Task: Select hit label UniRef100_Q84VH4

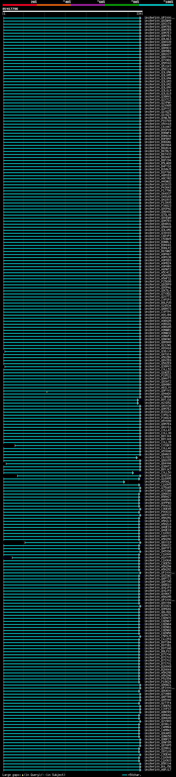Action: (158, 463)
